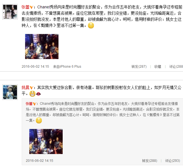Click the 来自iPhone 6 Plus source link

tap(67, 67)
